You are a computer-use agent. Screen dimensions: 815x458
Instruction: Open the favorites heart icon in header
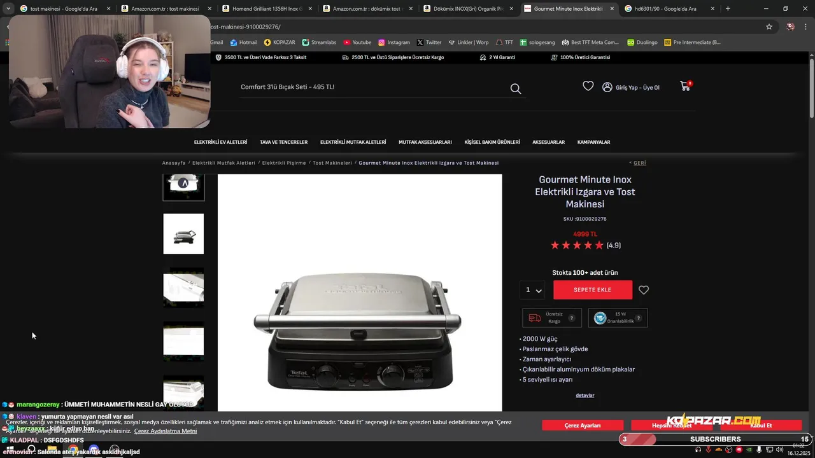tap(588, 86)
